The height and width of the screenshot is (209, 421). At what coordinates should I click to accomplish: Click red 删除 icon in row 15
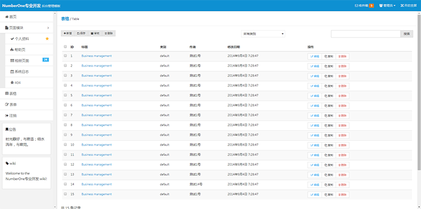tap(340, 195)
